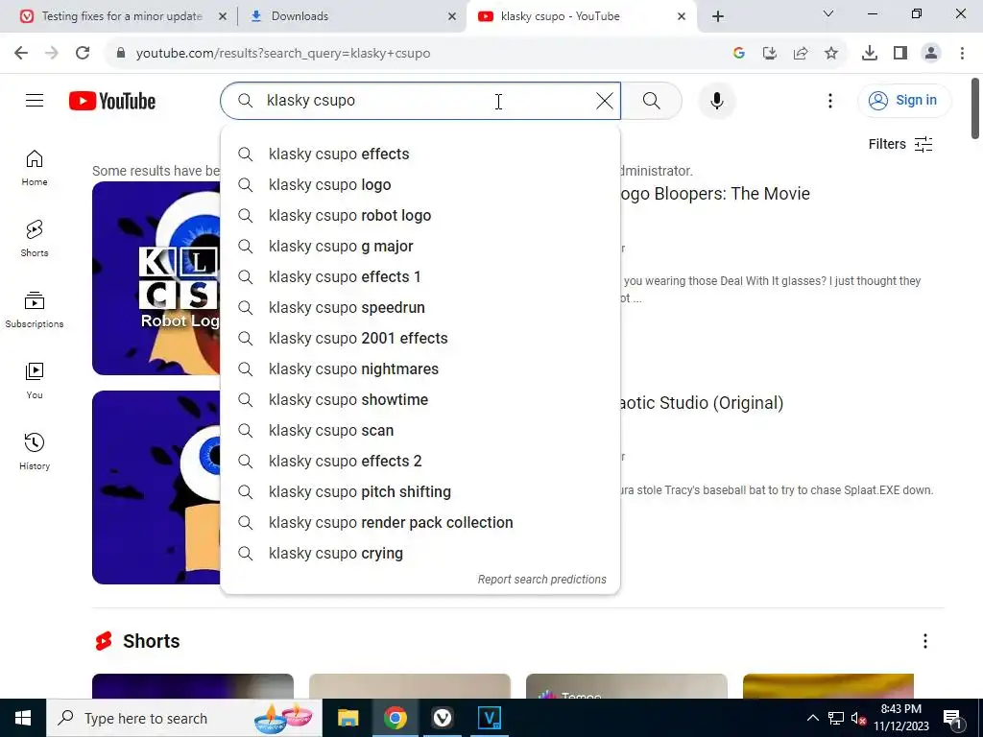Choose suggestion 'klasky csupo nightmares'
The image size is (983, 737).
pos(420,368)
